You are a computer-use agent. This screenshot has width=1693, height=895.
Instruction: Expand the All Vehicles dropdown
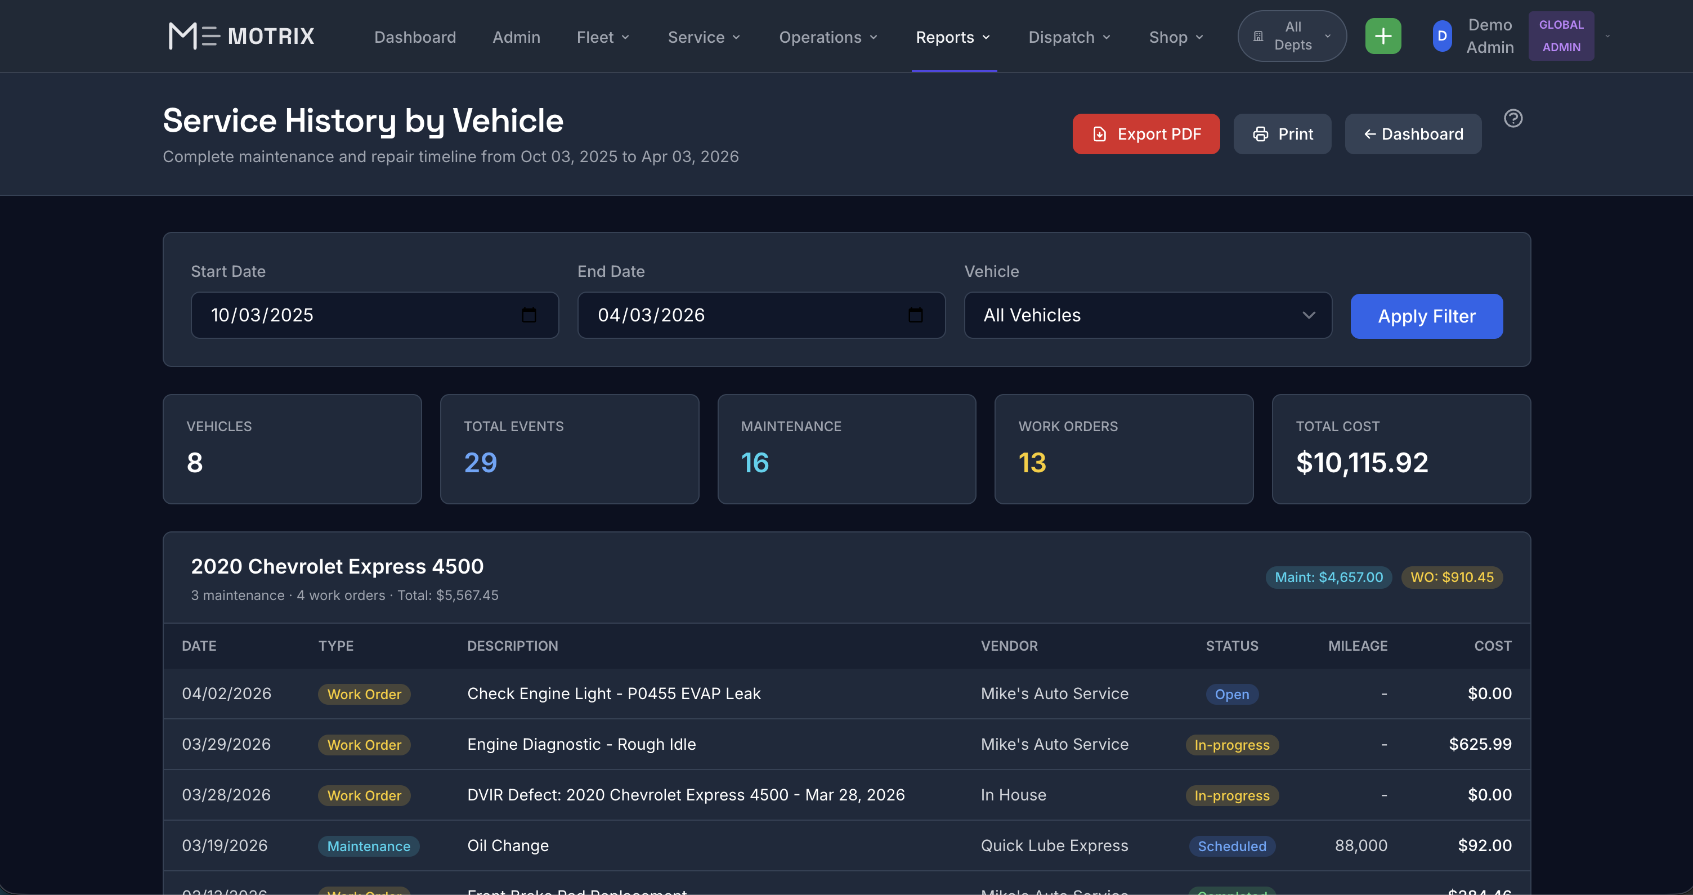pyautogui.click(x=1148, y=315)
